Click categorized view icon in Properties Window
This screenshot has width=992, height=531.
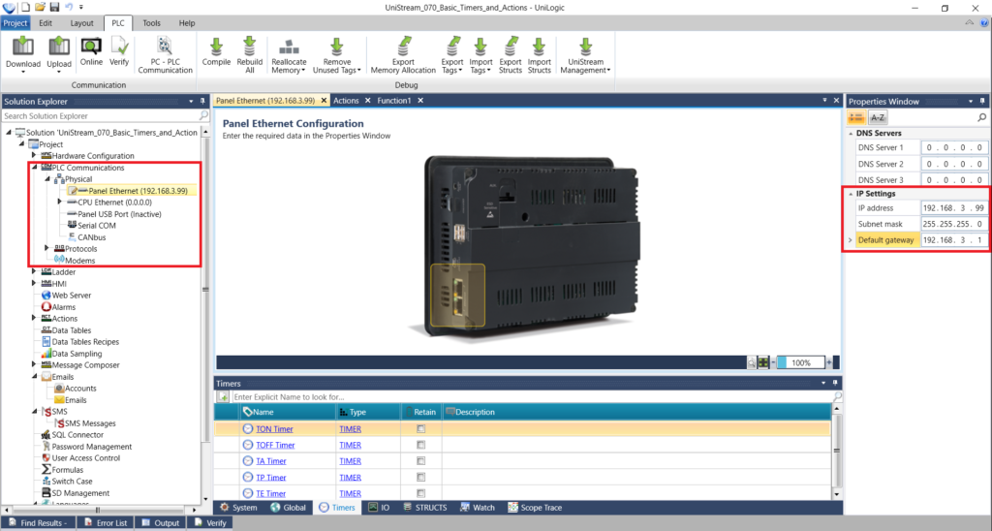point(856,117)
